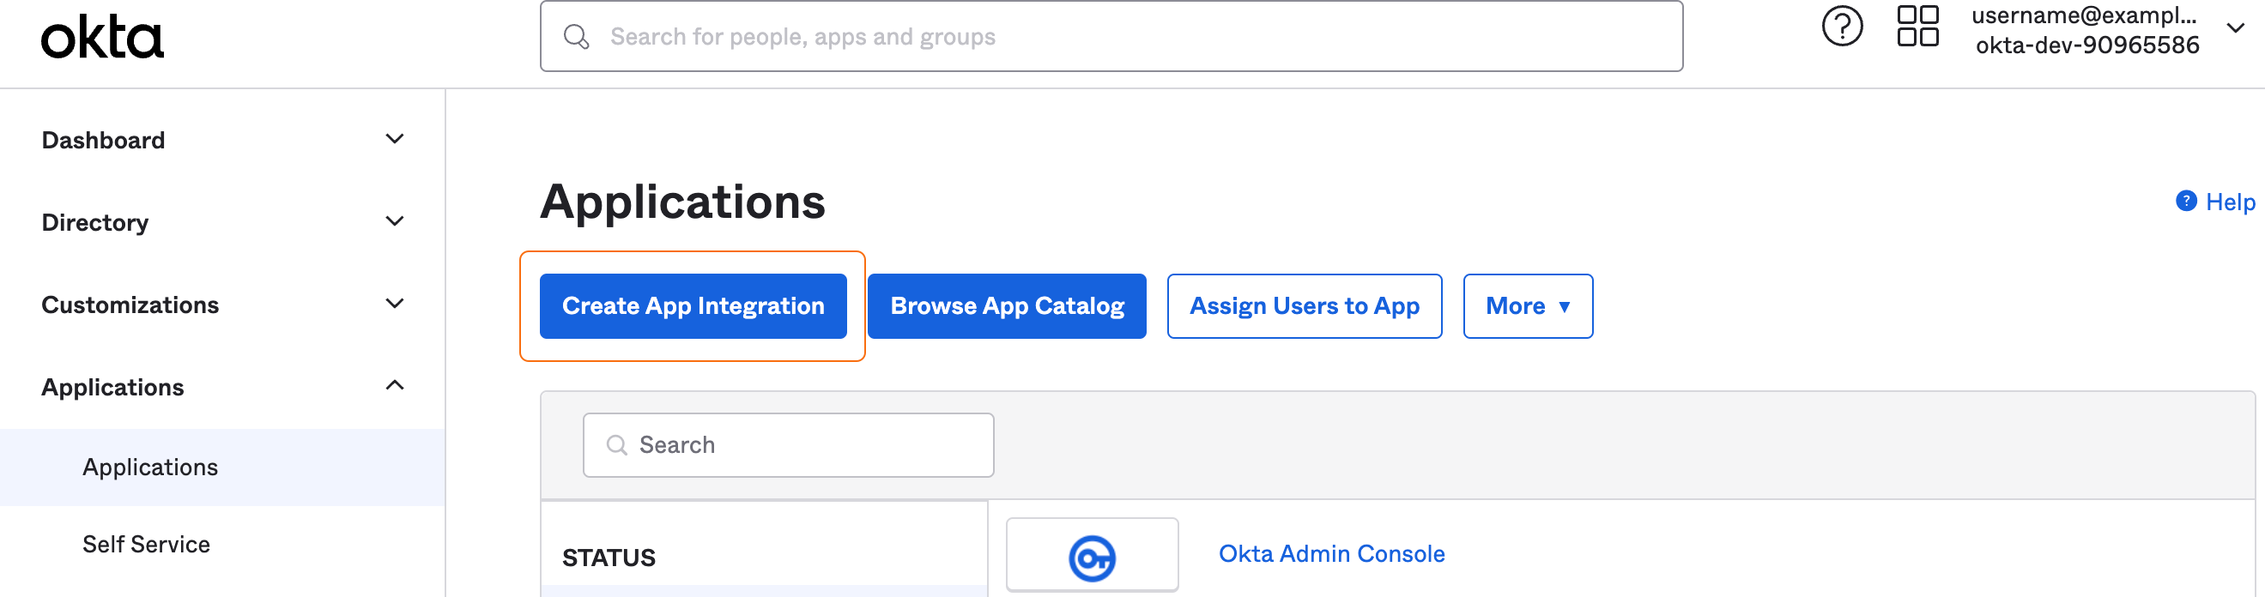This screenshot has width=2265, height=597.
Task: Open the Okta help question mark icon
Action: point(1843,27)
